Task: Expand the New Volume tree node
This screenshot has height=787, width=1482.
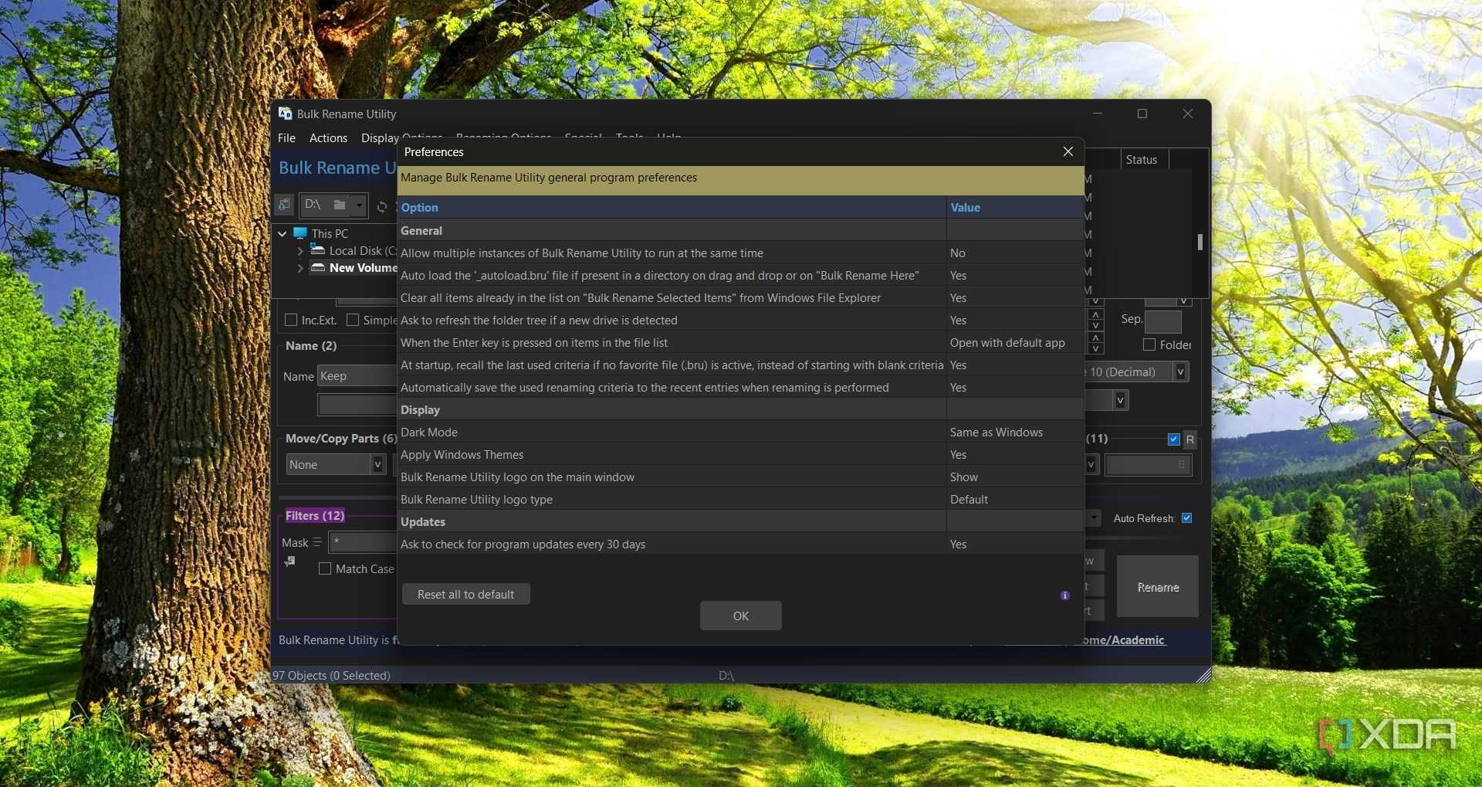Action: (300, 268)
